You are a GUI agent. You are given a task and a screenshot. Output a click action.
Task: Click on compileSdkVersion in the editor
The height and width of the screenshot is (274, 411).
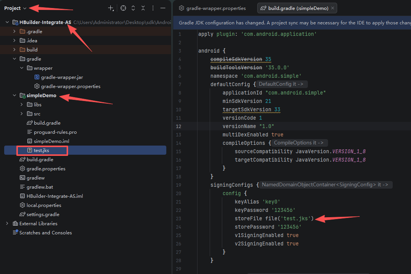[x=236, y=59]
